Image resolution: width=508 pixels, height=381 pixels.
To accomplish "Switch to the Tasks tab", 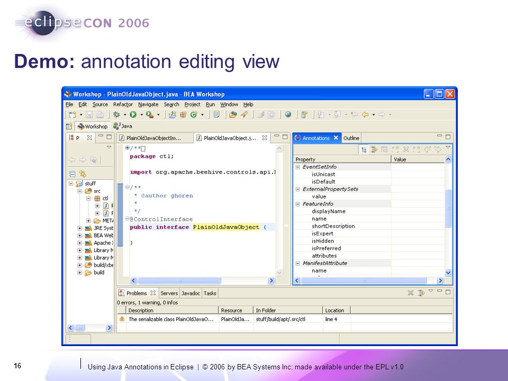I will (210, 293).
